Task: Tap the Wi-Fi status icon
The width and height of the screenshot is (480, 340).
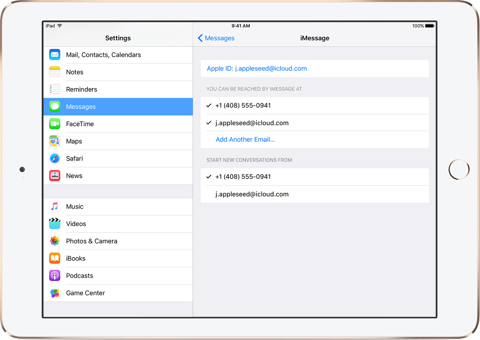Action: [x=60, y=26]
